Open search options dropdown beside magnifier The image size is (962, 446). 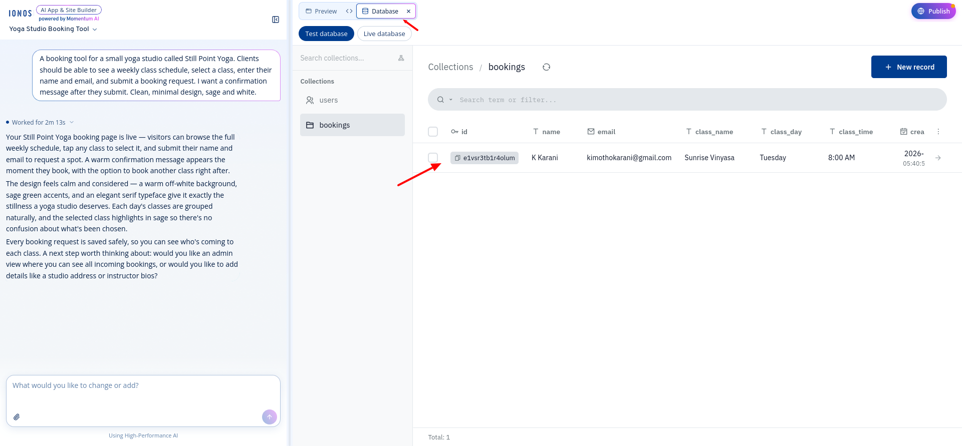(450, 100)
